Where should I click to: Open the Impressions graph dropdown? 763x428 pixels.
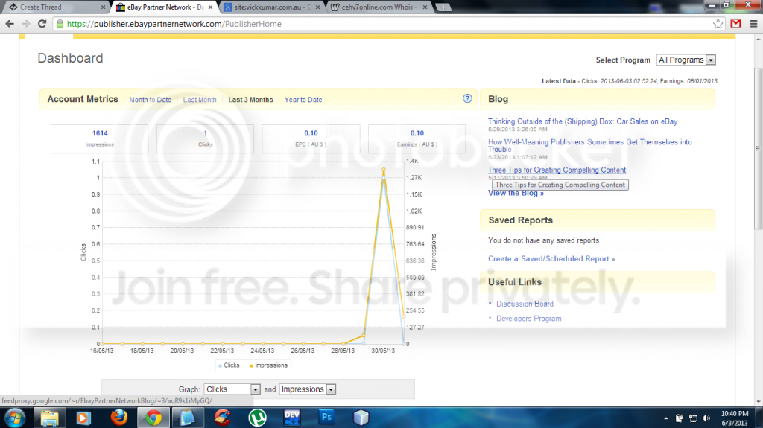coord(308,389)
